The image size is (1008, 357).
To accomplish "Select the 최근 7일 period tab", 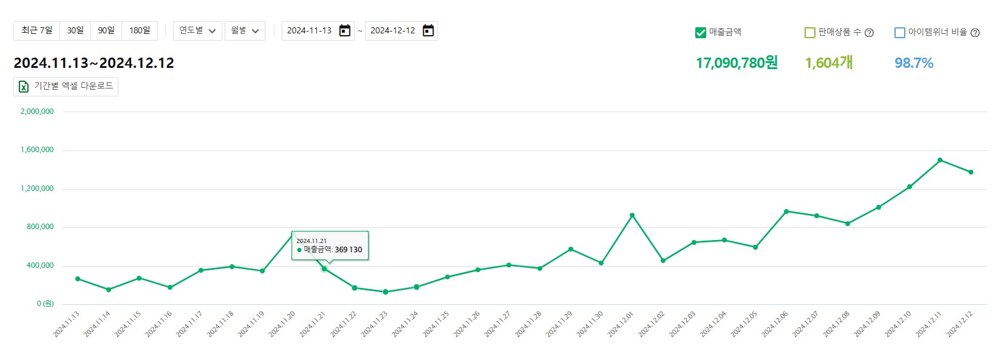I will pos(37,31).
